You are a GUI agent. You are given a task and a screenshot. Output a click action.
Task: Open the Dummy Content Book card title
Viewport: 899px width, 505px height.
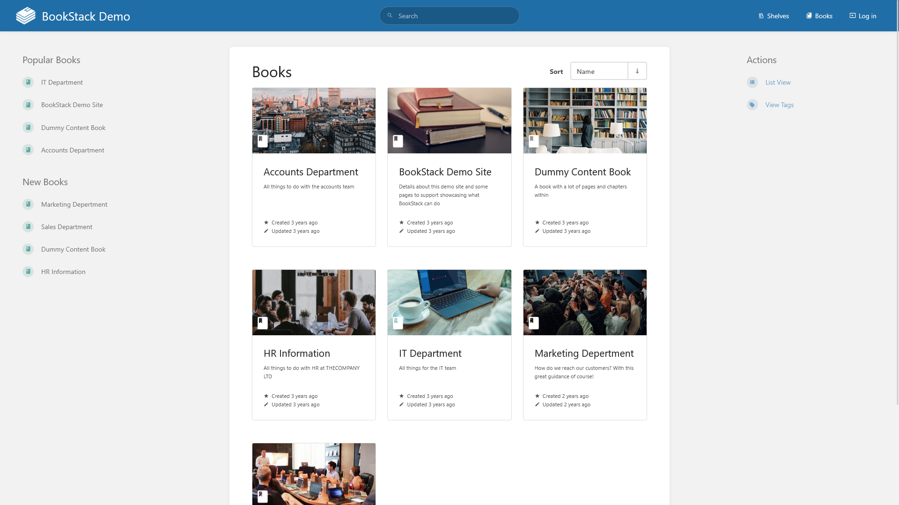coord(582,172)
